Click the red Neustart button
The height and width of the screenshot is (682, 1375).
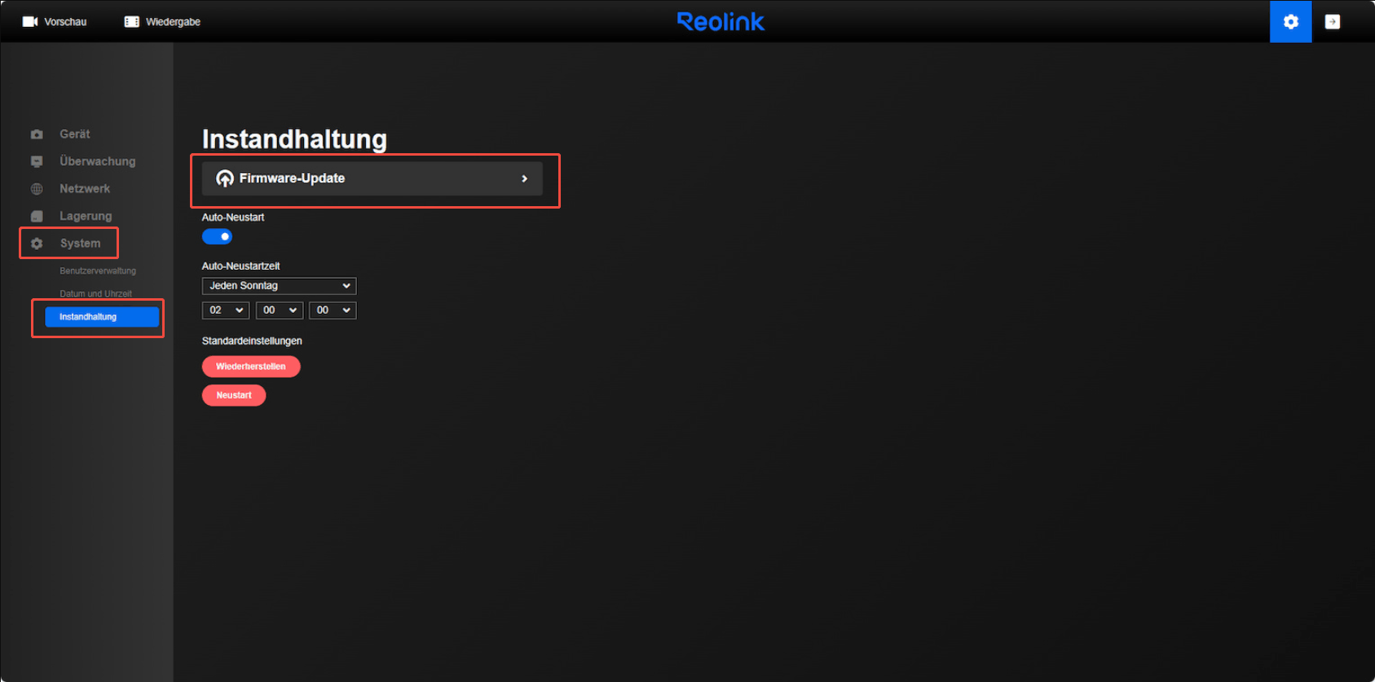click(234, 395)
